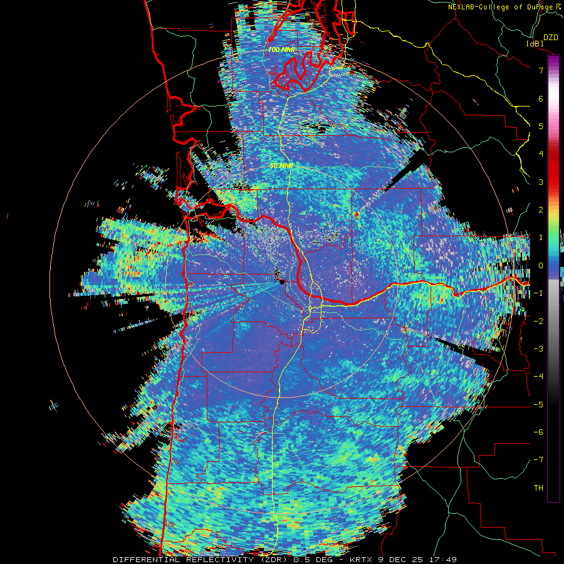Click the TH label below color scale
The width and height of the screenshot is (564, 564).
538,488
